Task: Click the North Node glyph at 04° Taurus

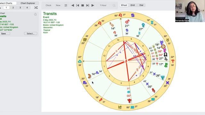Action: click(x=165, y=54)
